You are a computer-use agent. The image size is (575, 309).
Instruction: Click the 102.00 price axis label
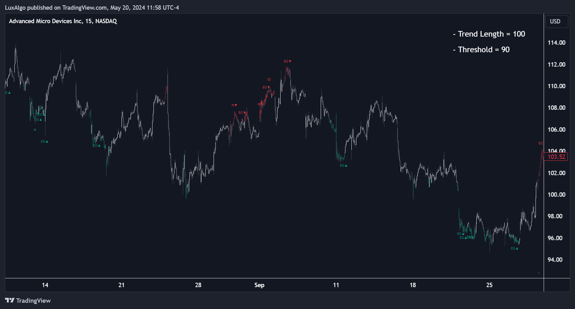pyautogui.click(x=556, y=173)
